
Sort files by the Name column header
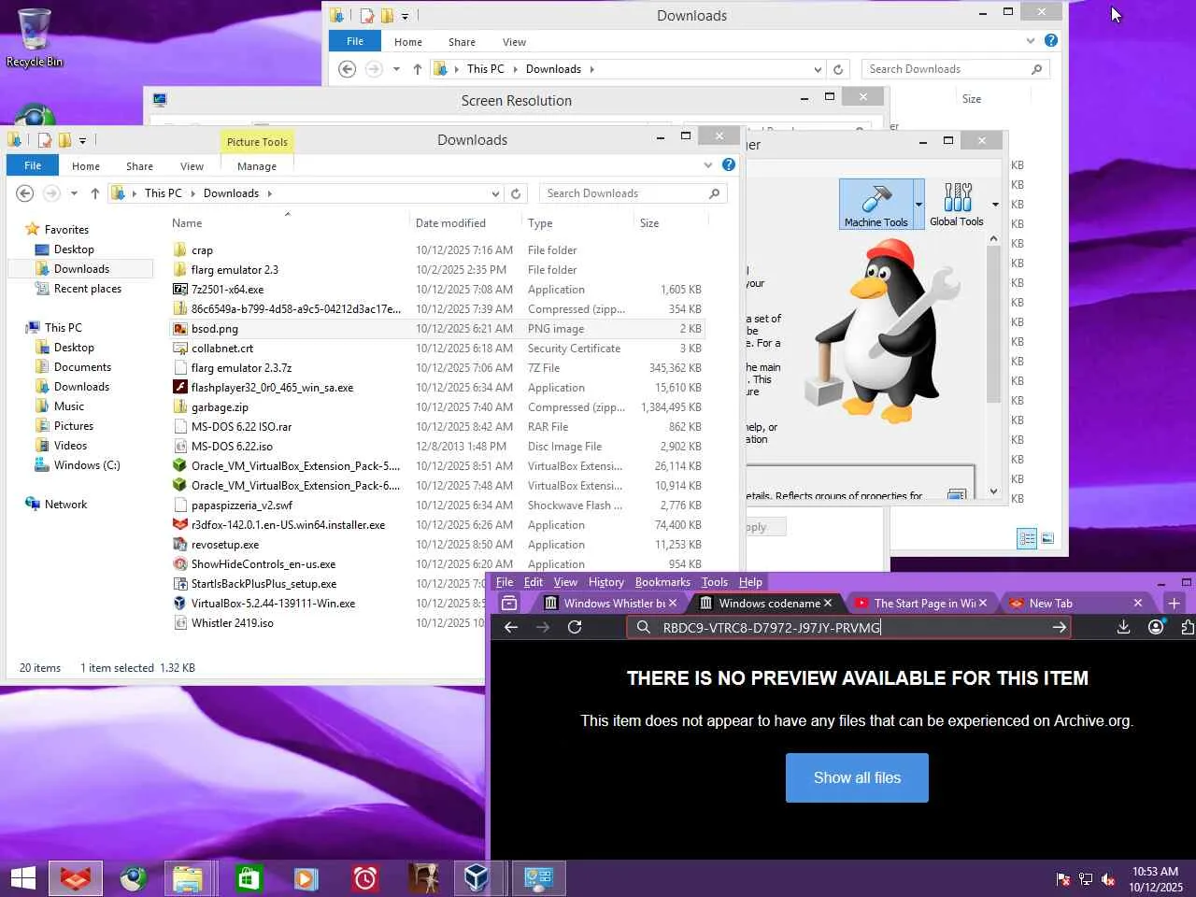click(x=187, y=223)
